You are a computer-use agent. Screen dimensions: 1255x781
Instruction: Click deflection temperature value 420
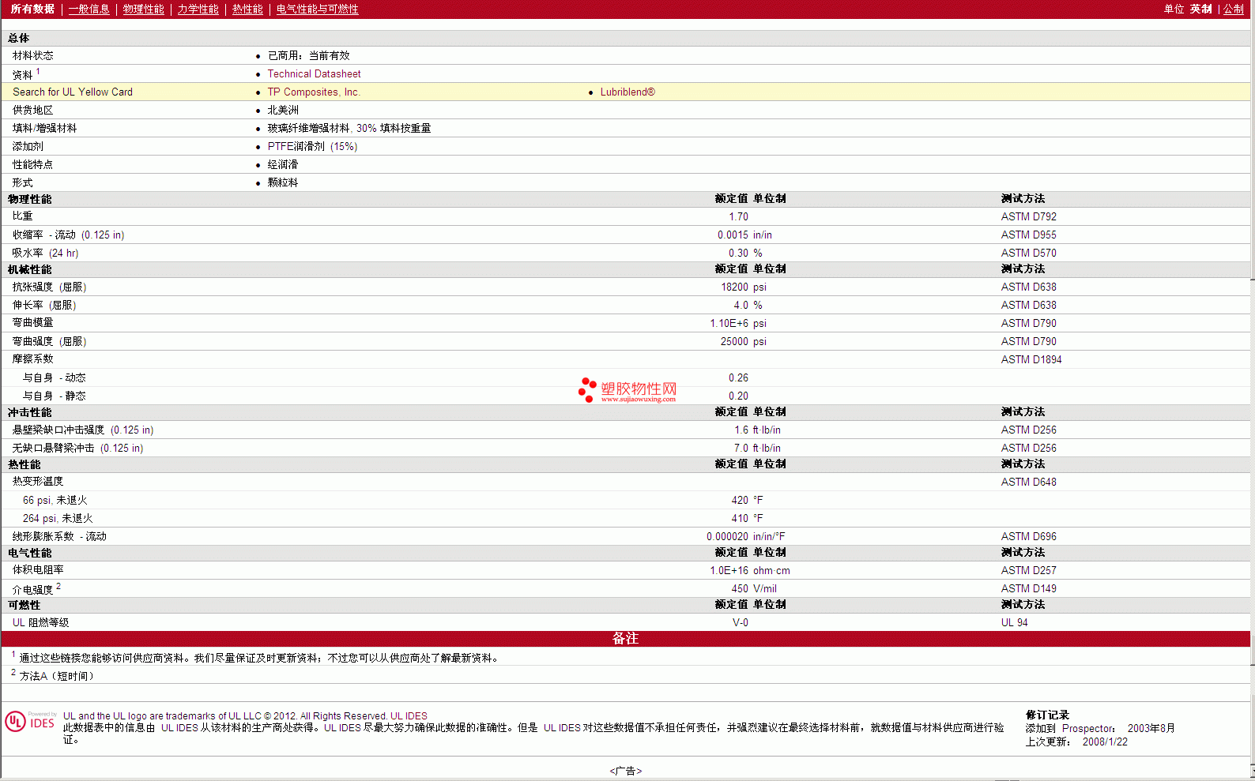point(740,500)
